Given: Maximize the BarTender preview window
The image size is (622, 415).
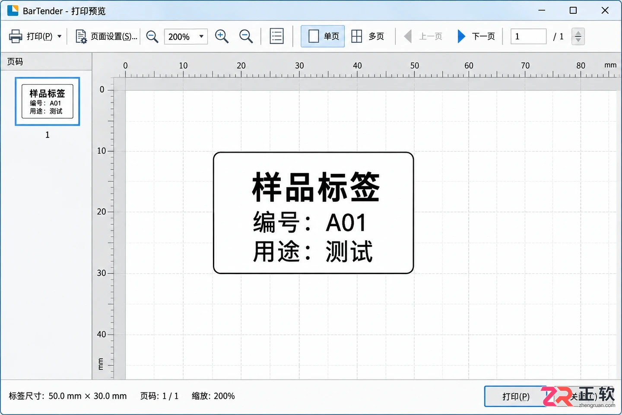Looking at the screenshot, I should (573, 10).
